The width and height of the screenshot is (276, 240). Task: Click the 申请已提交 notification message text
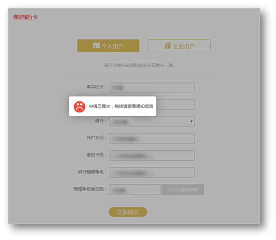(x=121, y=106)
